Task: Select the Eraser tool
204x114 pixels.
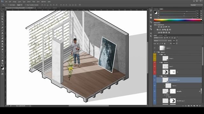Action: click(x=2, y=38)
